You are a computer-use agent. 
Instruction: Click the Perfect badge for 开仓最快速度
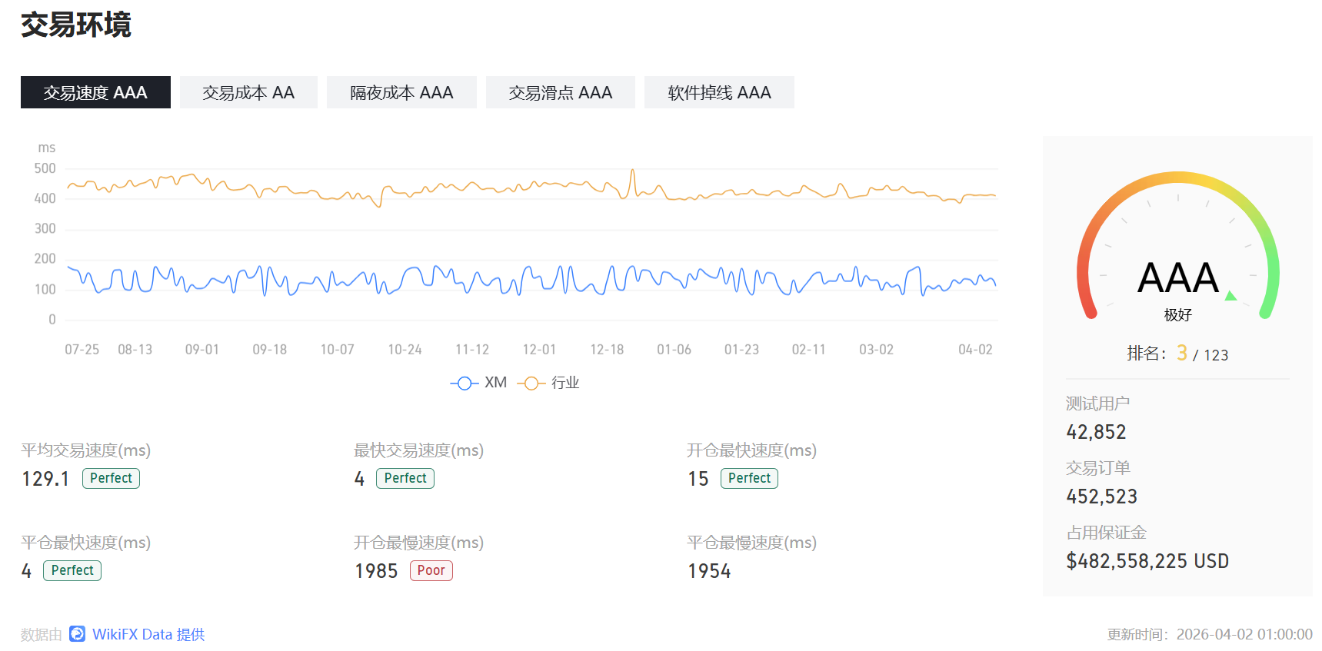749,478
